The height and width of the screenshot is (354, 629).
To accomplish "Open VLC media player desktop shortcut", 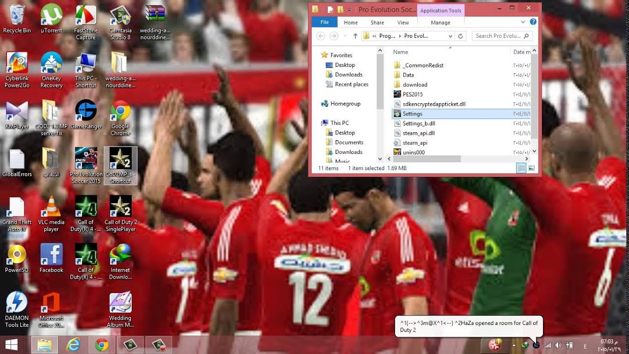I will pyautogui.click(x=51, y=214).
